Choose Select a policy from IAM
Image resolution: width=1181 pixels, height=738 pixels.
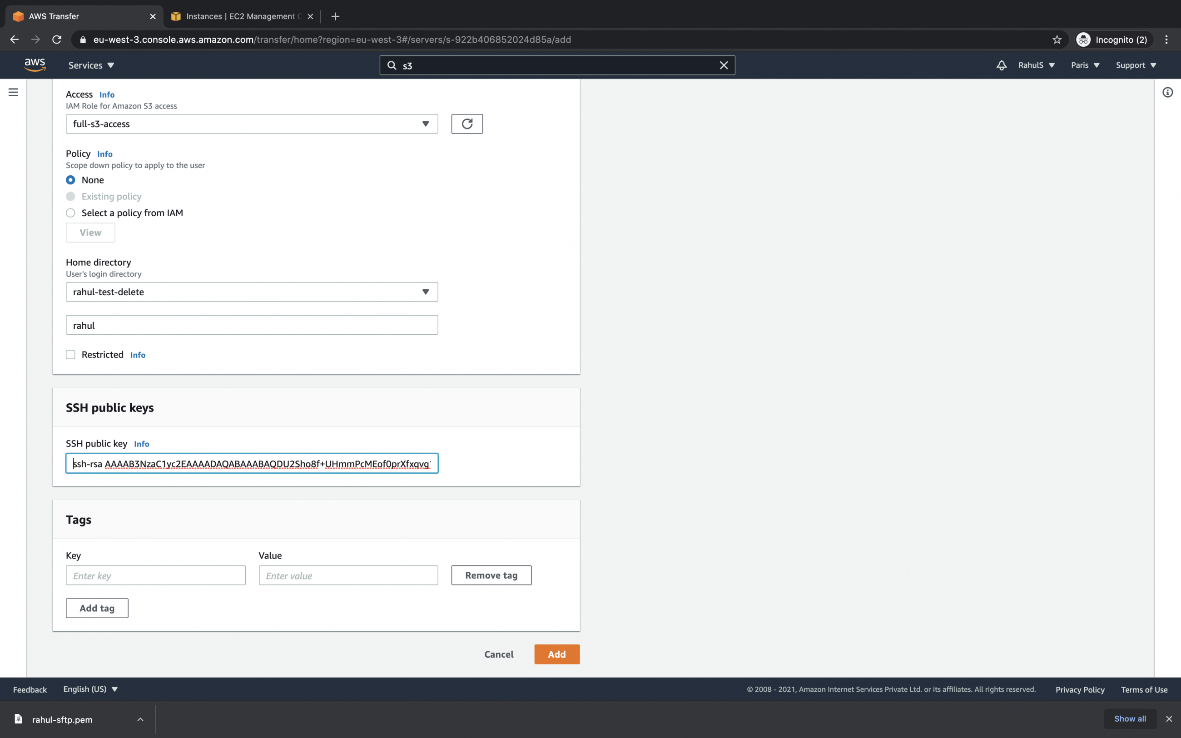pyautogui.click(x=70, y=213)
